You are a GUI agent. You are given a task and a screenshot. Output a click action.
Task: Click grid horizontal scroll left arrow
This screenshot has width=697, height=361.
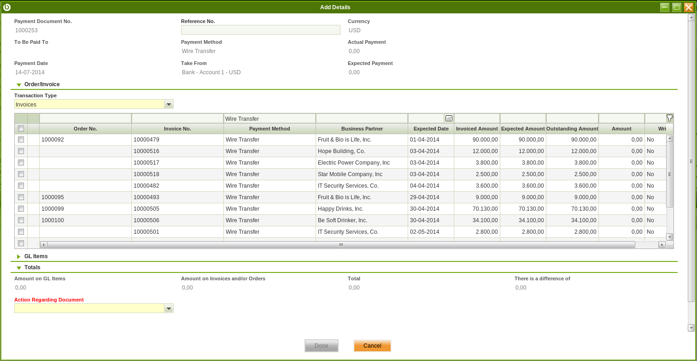click(x=44, y=245)
